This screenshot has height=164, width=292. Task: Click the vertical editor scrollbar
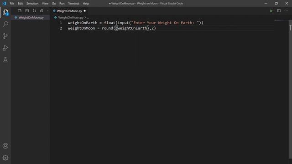point(290,89)
